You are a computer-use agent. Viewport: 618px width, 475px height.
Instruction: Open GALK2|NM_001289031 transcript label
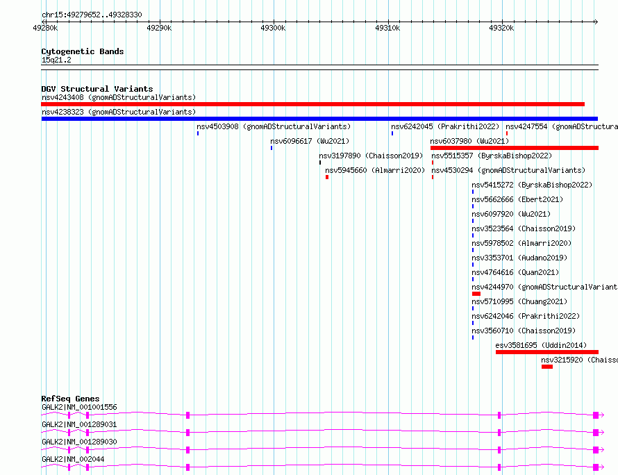tap(79, 424)
